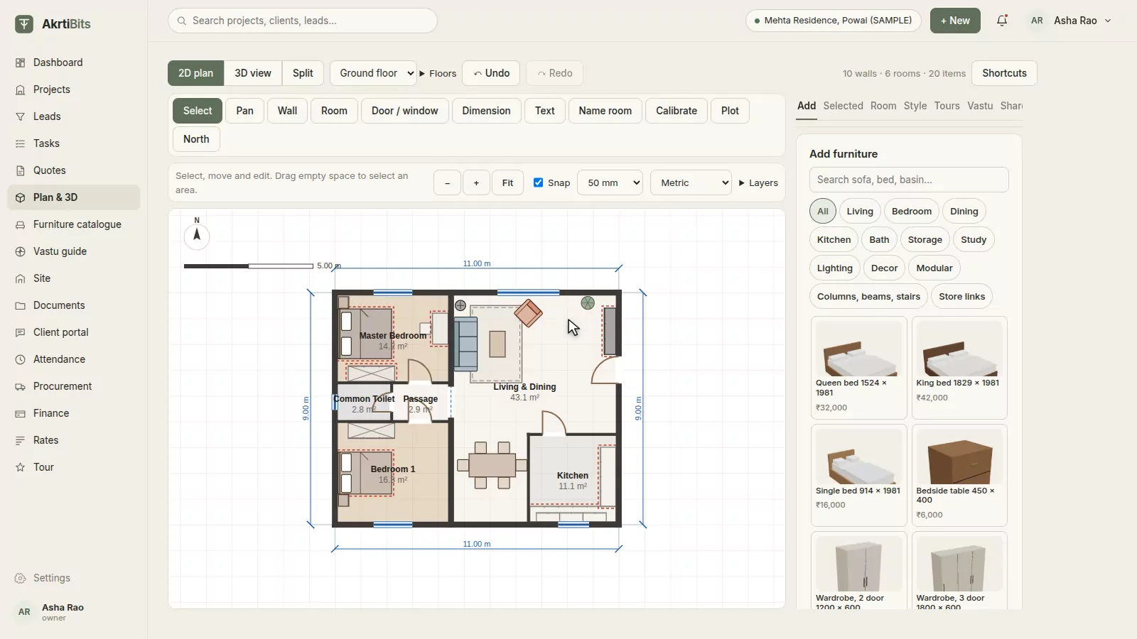Switch to the Split view tab

(x=303, y=73)
